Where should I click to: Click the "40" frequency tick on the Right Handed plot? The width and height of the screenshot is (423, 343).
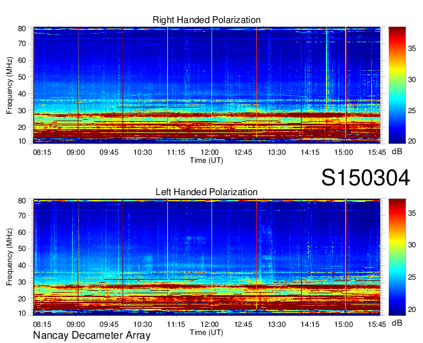point(22,94)
